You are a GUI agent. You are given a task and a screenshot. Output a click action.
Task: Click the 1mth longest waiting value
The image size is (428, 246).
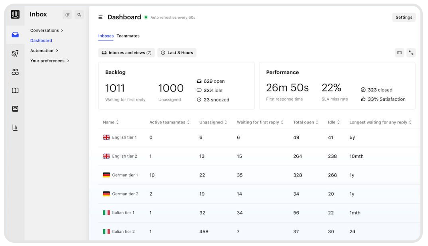355,213
